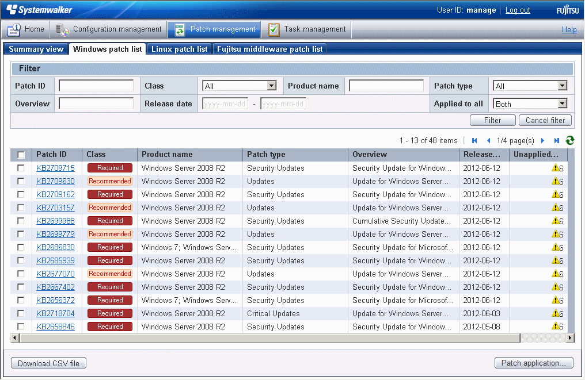Click the Home icon in navigation bar
The width and height of the screenshot is (585, 380).
[x=14, y=29]
